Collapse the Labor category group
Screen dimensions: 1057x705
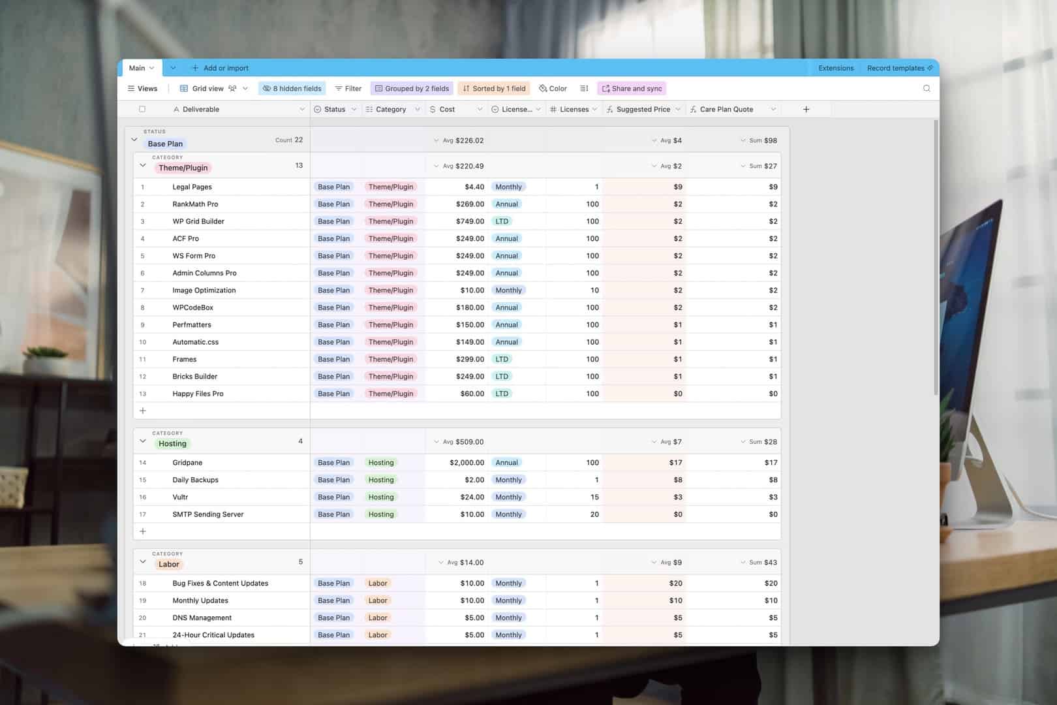tap(143, 561)
